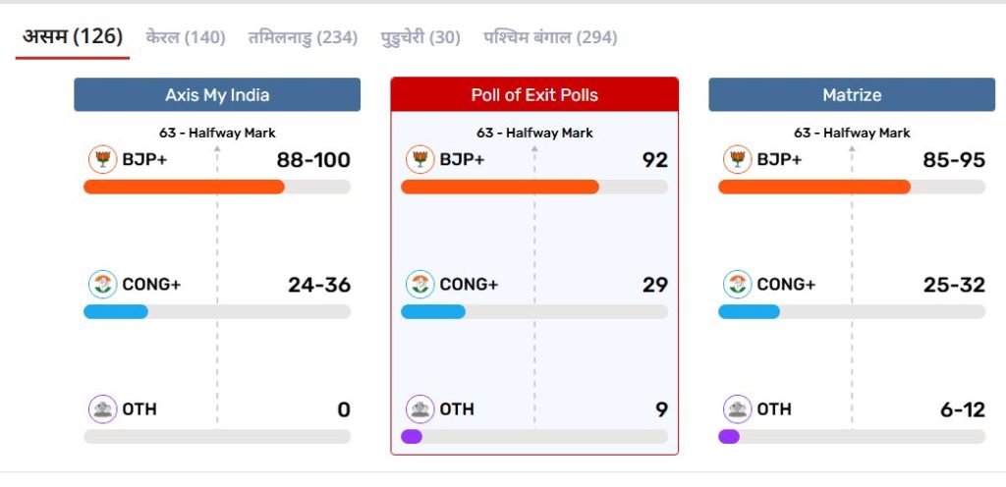The image size is (1006, 487).
Task: Click BJP+ party icon in Matrize panel
Action: [x=737, y=159]
